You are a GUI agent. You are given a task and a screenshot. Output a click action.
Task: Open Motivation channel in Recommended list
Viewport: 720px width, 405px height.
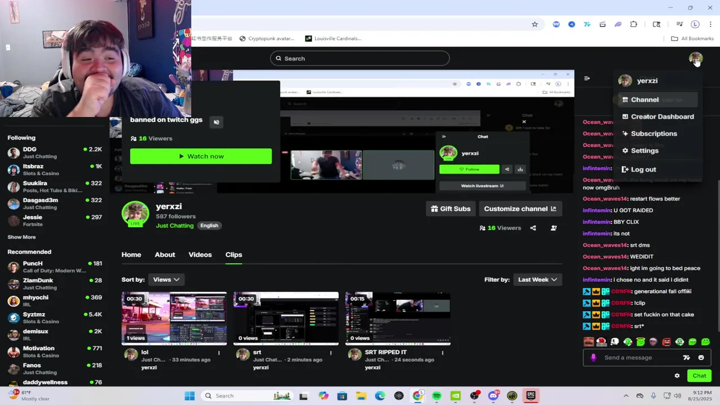pyautogui.click(x=55, y=352)
